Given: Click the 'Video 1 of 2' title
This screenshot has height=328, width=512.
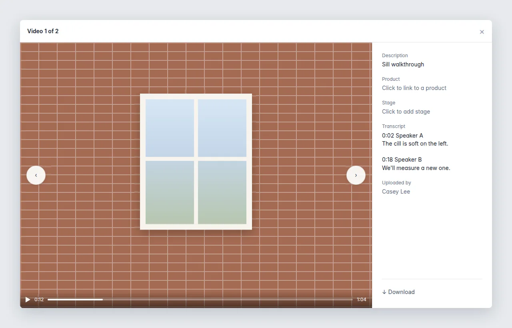Looking at the screenshot, I should point(43,31).
